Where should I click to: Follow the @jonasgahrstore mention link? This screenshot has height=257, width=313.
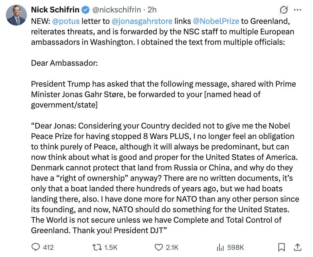[142, 22]
